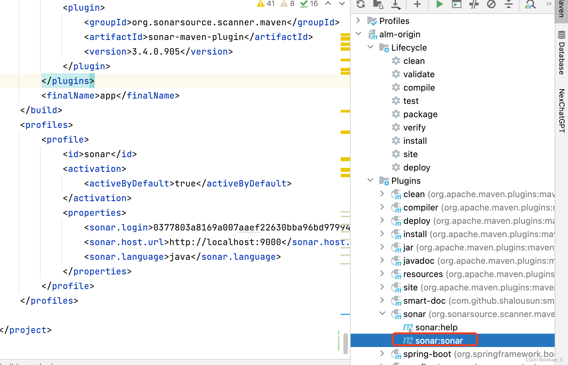Image resolution: width=568 pixels, height=365 pixels.
Task: Click the Lifecycle folder icon
Action: pos(384,48)
